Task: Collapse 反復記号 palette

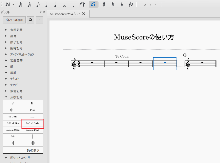Action: [x=6, y=97]
